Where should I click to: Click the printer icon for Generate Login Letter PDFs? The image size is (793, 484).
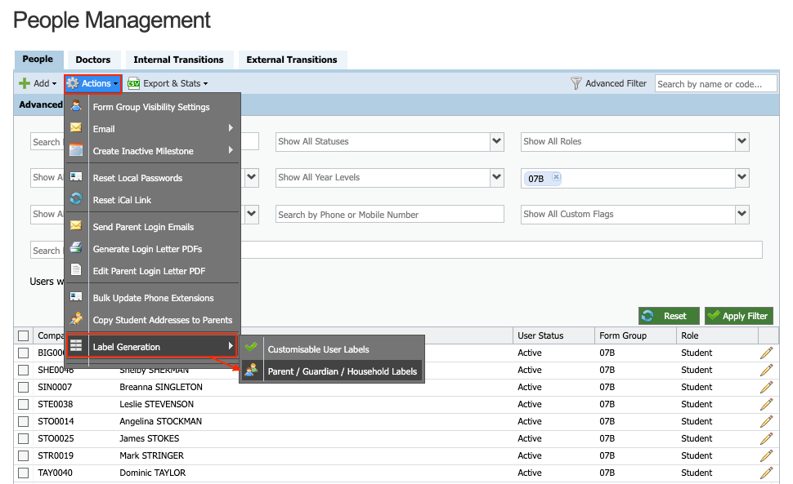tap(76, 247)
